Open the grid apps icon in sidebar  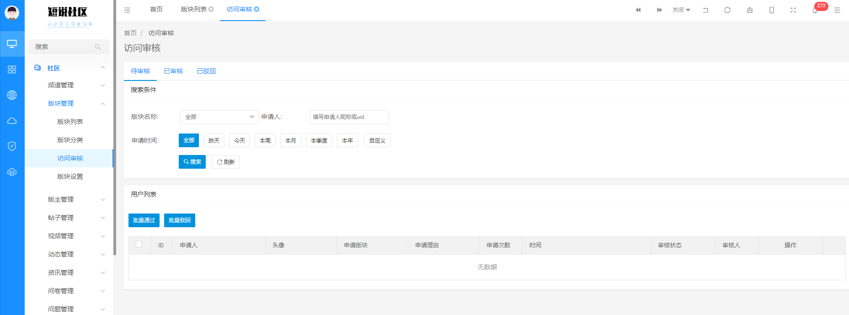pos(12,69)
